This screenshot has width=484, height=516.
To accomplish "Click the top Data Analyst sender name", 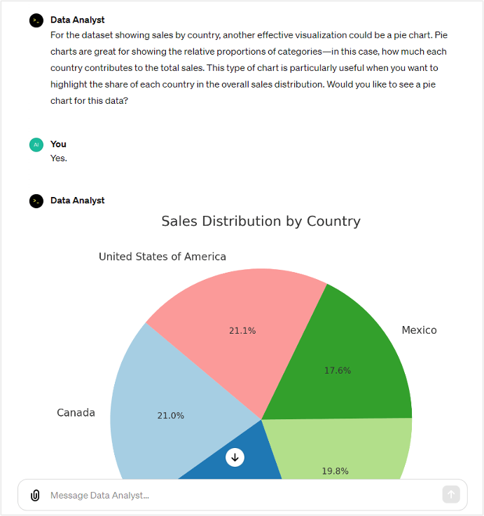I will coord(78,20).
